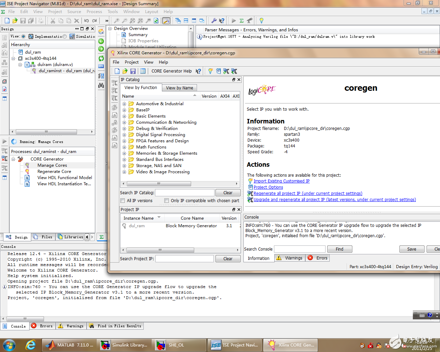440x352 pixels.
Task: Open project folder icon in CORE Generator toolbar
Action: click(x=125, y=71)
